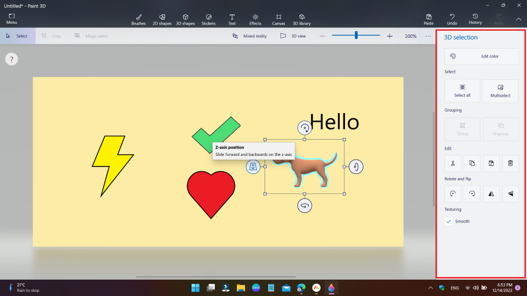Click the 100% zoom value field
Screen dimensions: 527x296
point(411,36)
